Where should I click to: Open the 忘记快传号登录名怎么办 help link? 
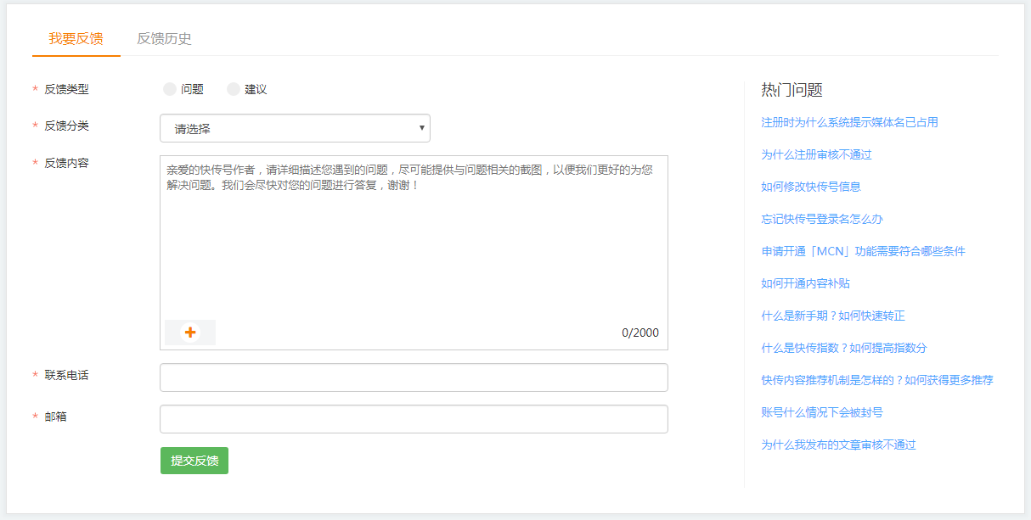[x=822, y=219]
